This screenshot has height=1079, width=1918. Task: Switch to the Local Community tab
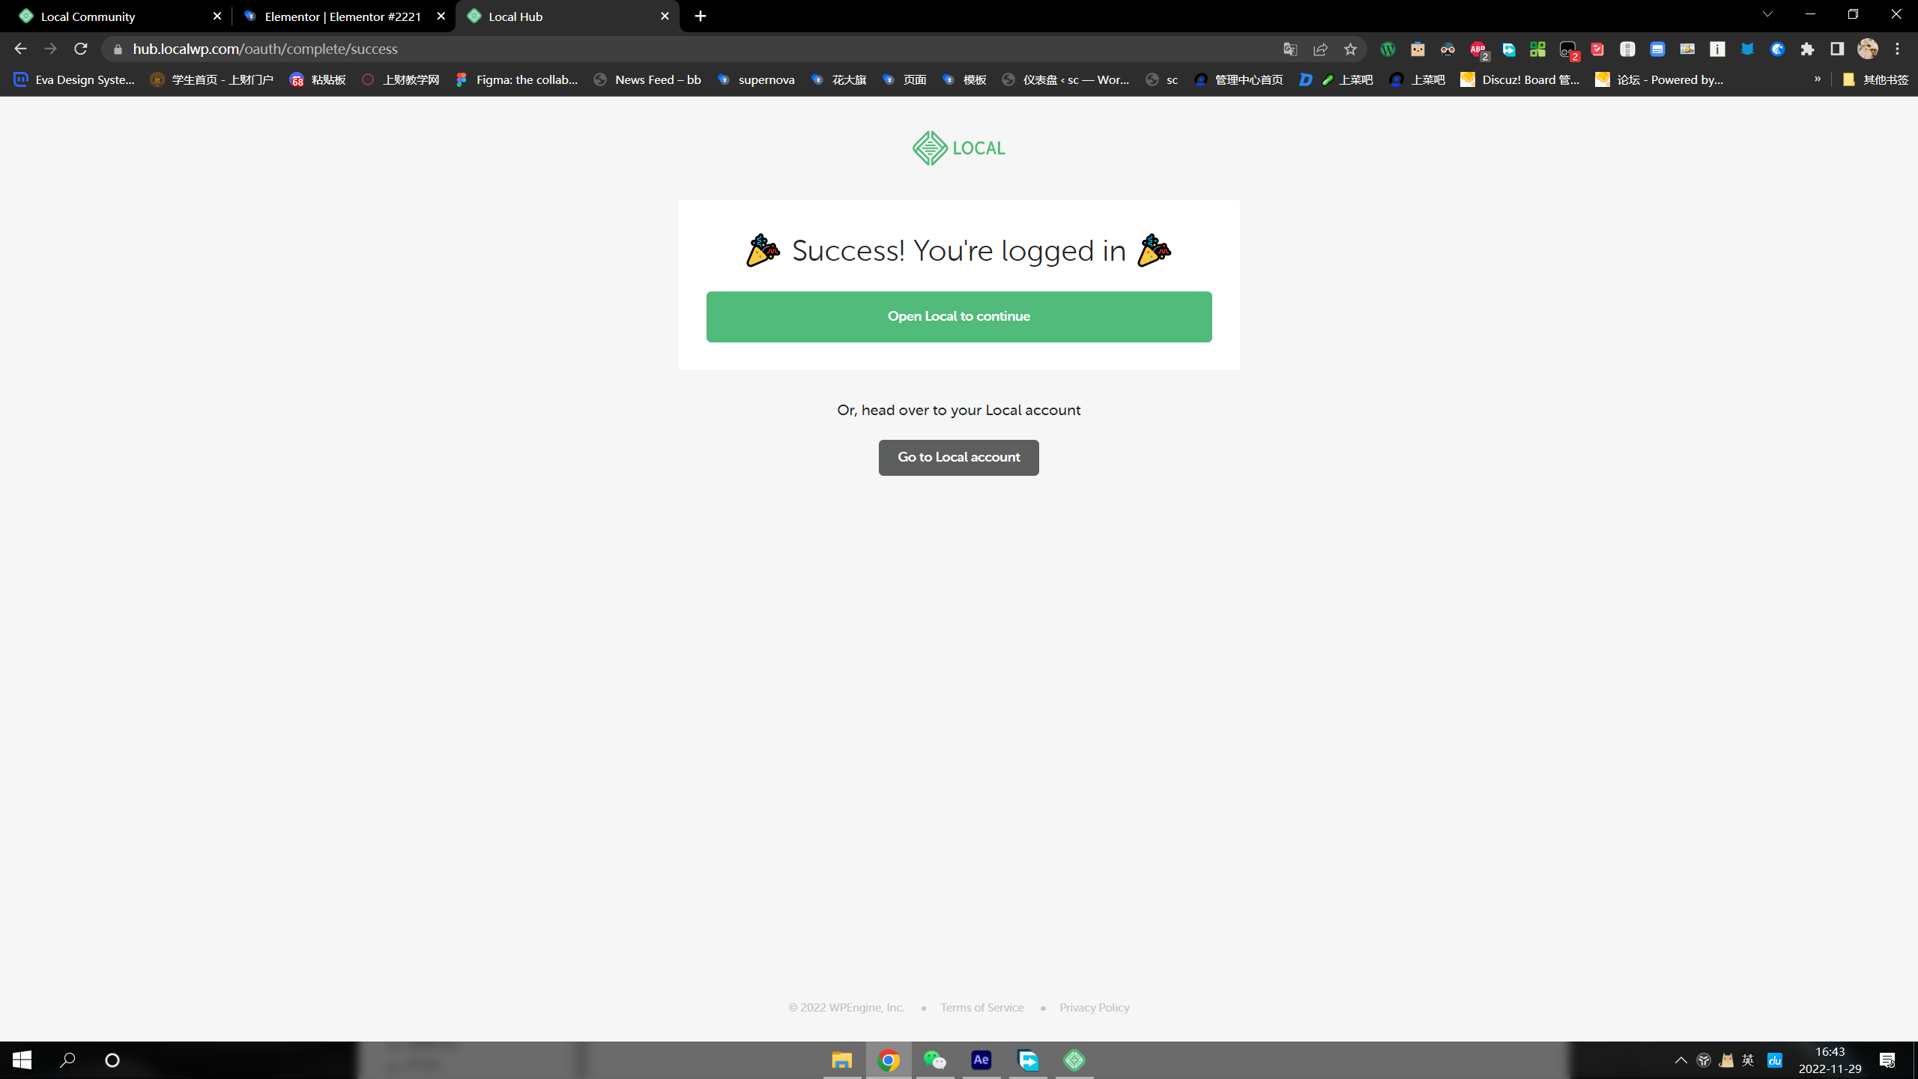click(88, 16)
